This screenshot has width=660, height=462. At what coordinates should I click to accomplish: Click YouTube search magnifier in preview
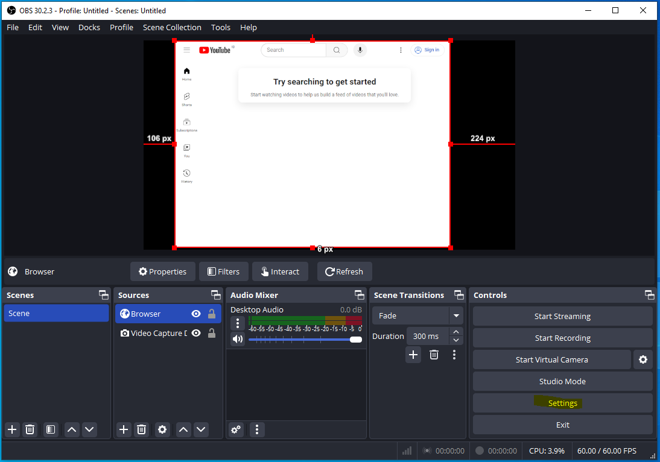pos(337,50)
